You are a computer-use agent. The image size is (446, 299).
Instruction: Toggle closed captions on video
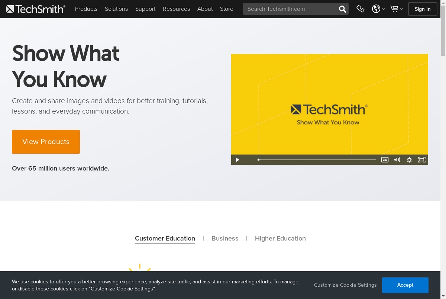(x=385, y=160)
